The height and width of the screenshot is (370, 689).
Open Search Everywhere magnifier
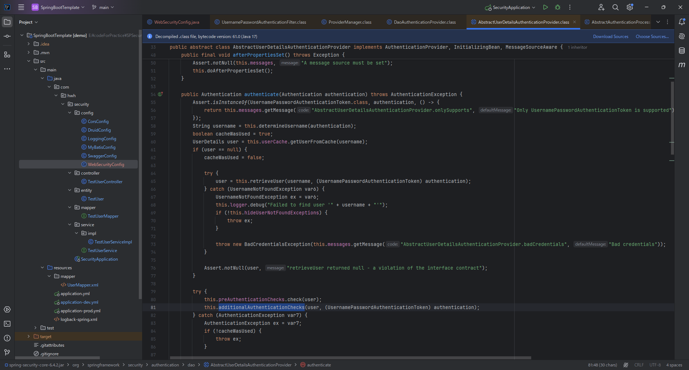click(x=615, y=7)
